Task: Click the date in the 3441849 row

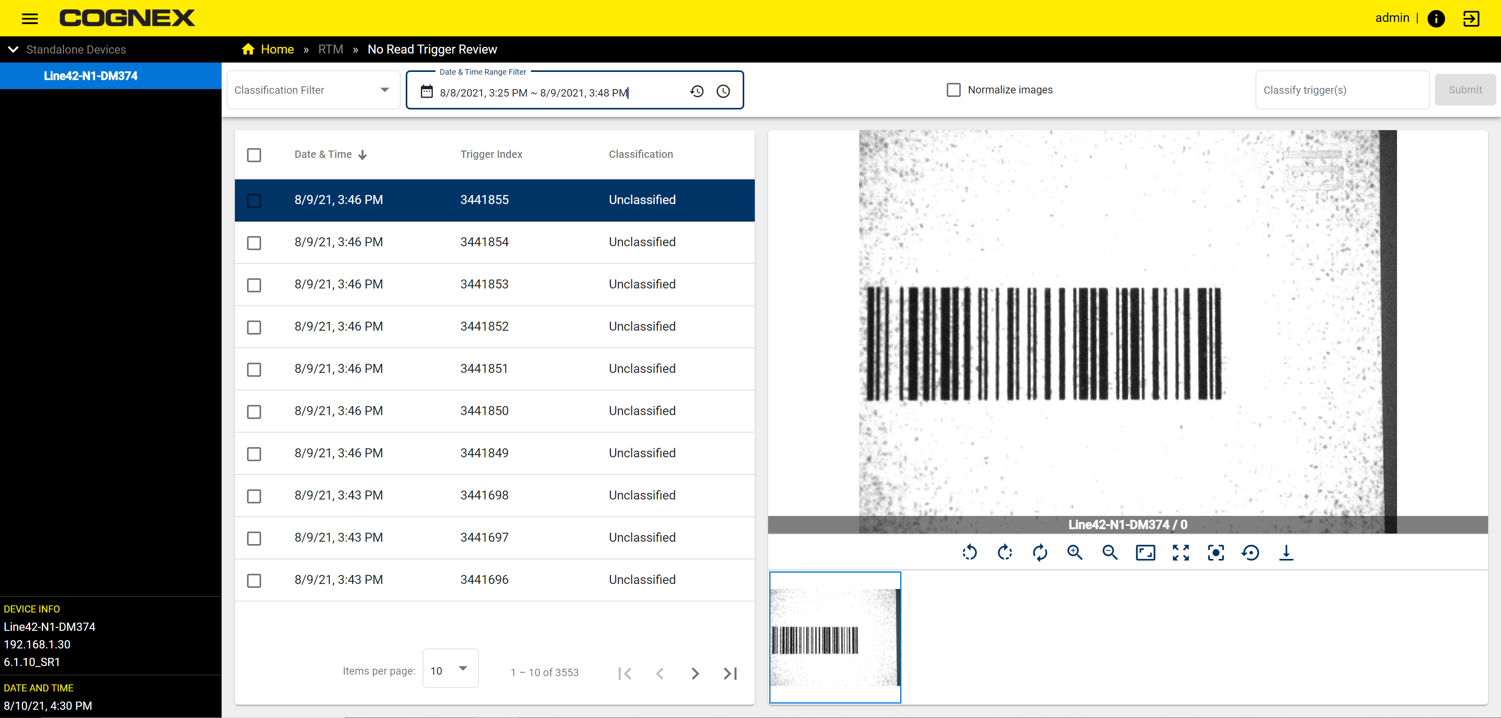Action: click(339, 453)
